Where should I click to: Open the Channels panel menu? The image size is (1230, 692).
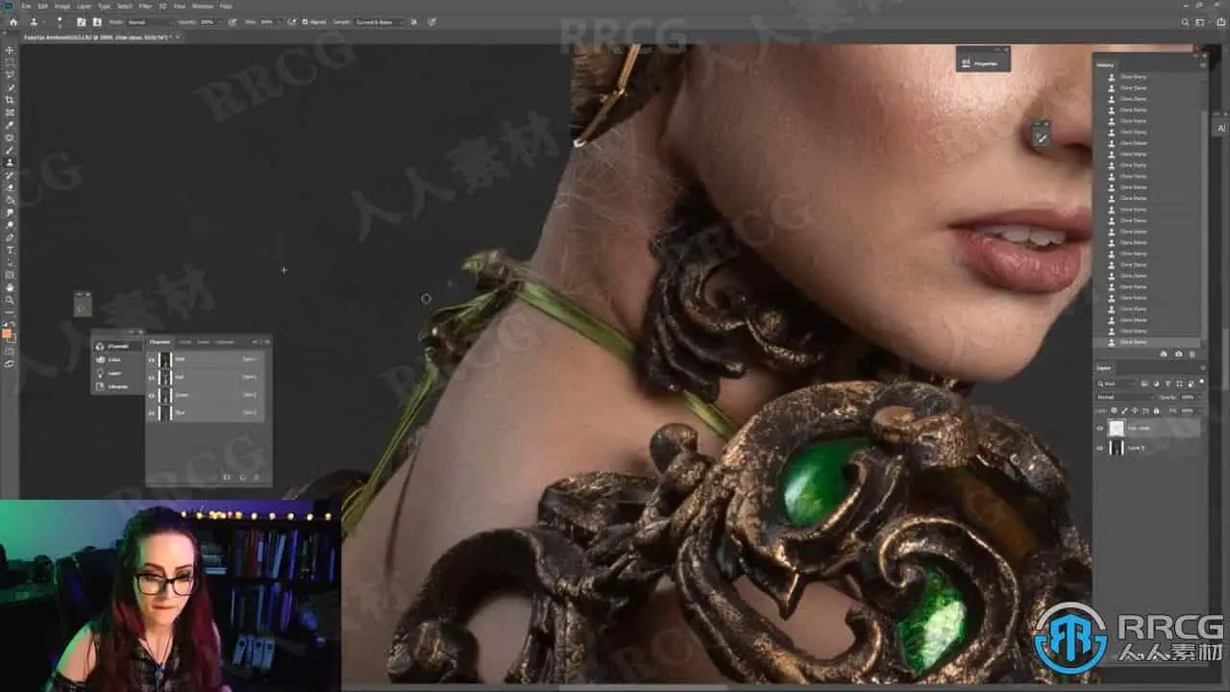pyautogui.click(x=266, y=341)
